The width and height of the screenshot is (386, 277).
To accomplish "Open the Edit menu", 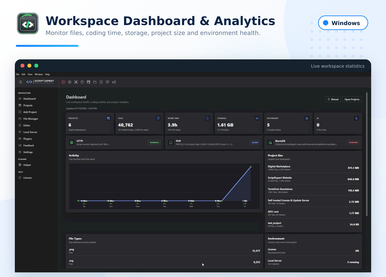I will coord(23,74).
